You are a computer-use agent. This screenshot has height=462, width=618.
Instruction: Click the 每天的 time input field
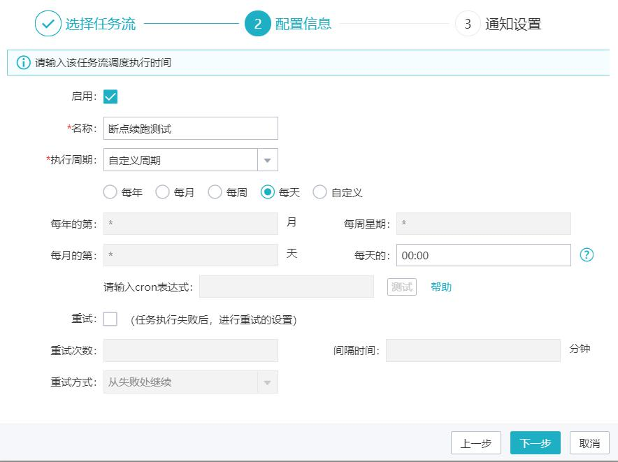click(484, 256)
